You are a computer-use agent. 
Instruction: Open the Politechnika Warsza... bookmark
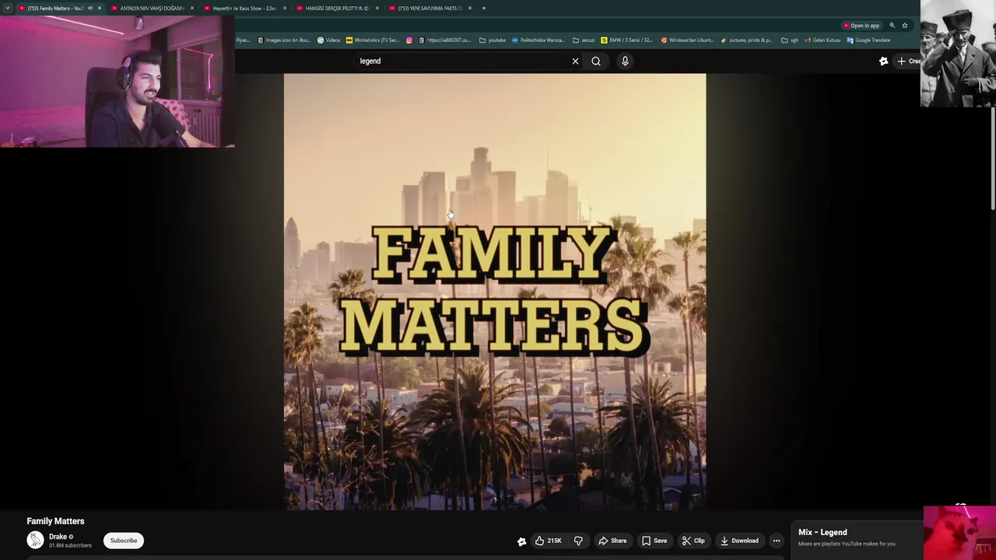[538, 40]
